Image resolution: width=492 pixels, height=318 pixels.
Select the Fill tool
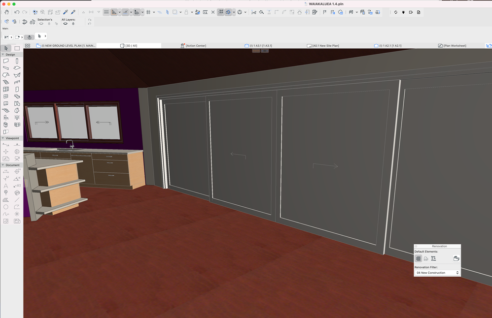point(6,200)
